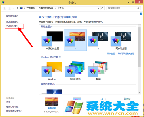
Task: Click 联机获取更多主题 link
Action: (126, 53)
